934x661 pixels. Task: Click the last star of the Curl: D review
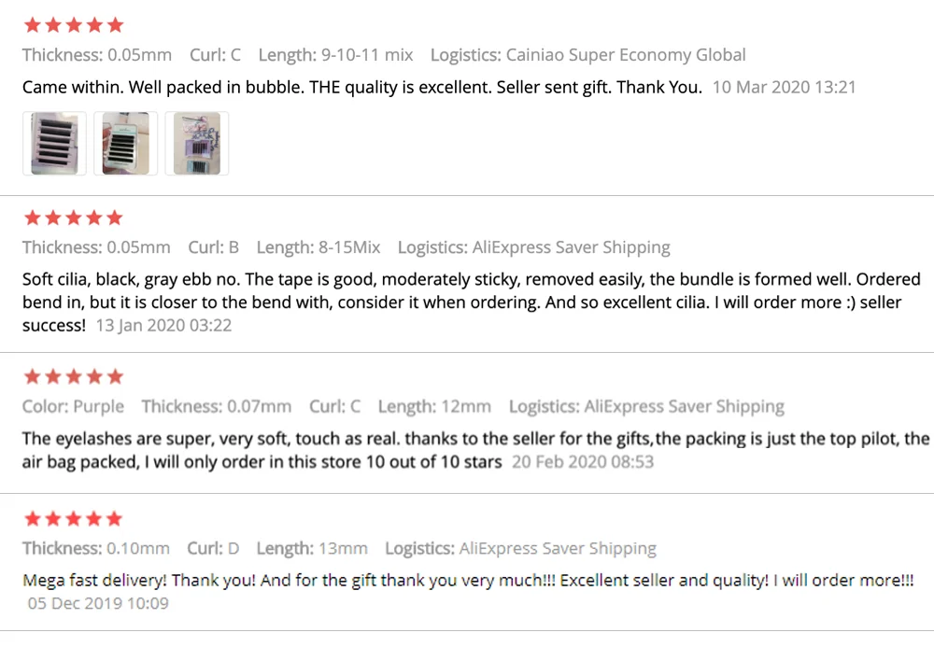pyautogui.click(x=114, y=518)
